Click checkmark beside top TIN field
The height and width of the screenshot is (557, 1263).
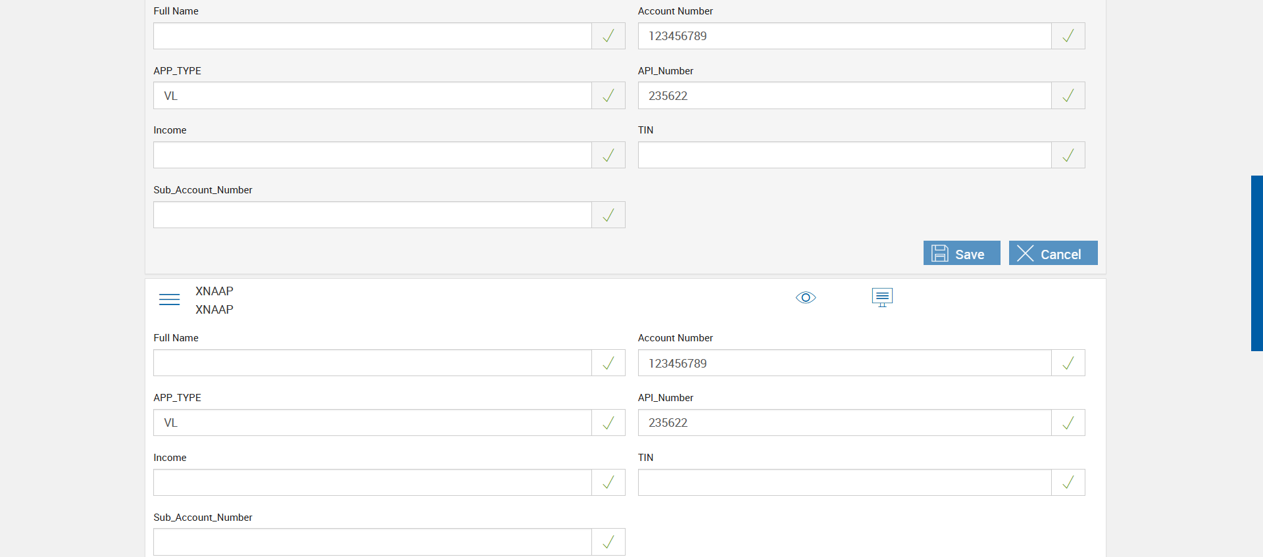click(x=1068, y=155)
